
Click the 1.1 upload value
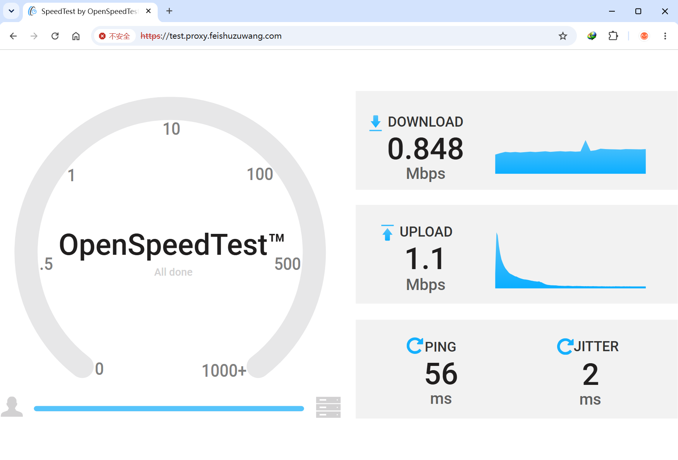425,259
